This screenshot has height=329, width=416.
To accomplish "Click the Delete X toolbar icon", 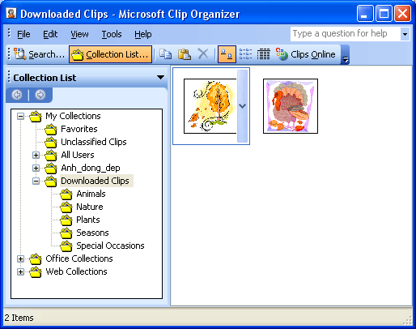I will (x=203, y=54).
